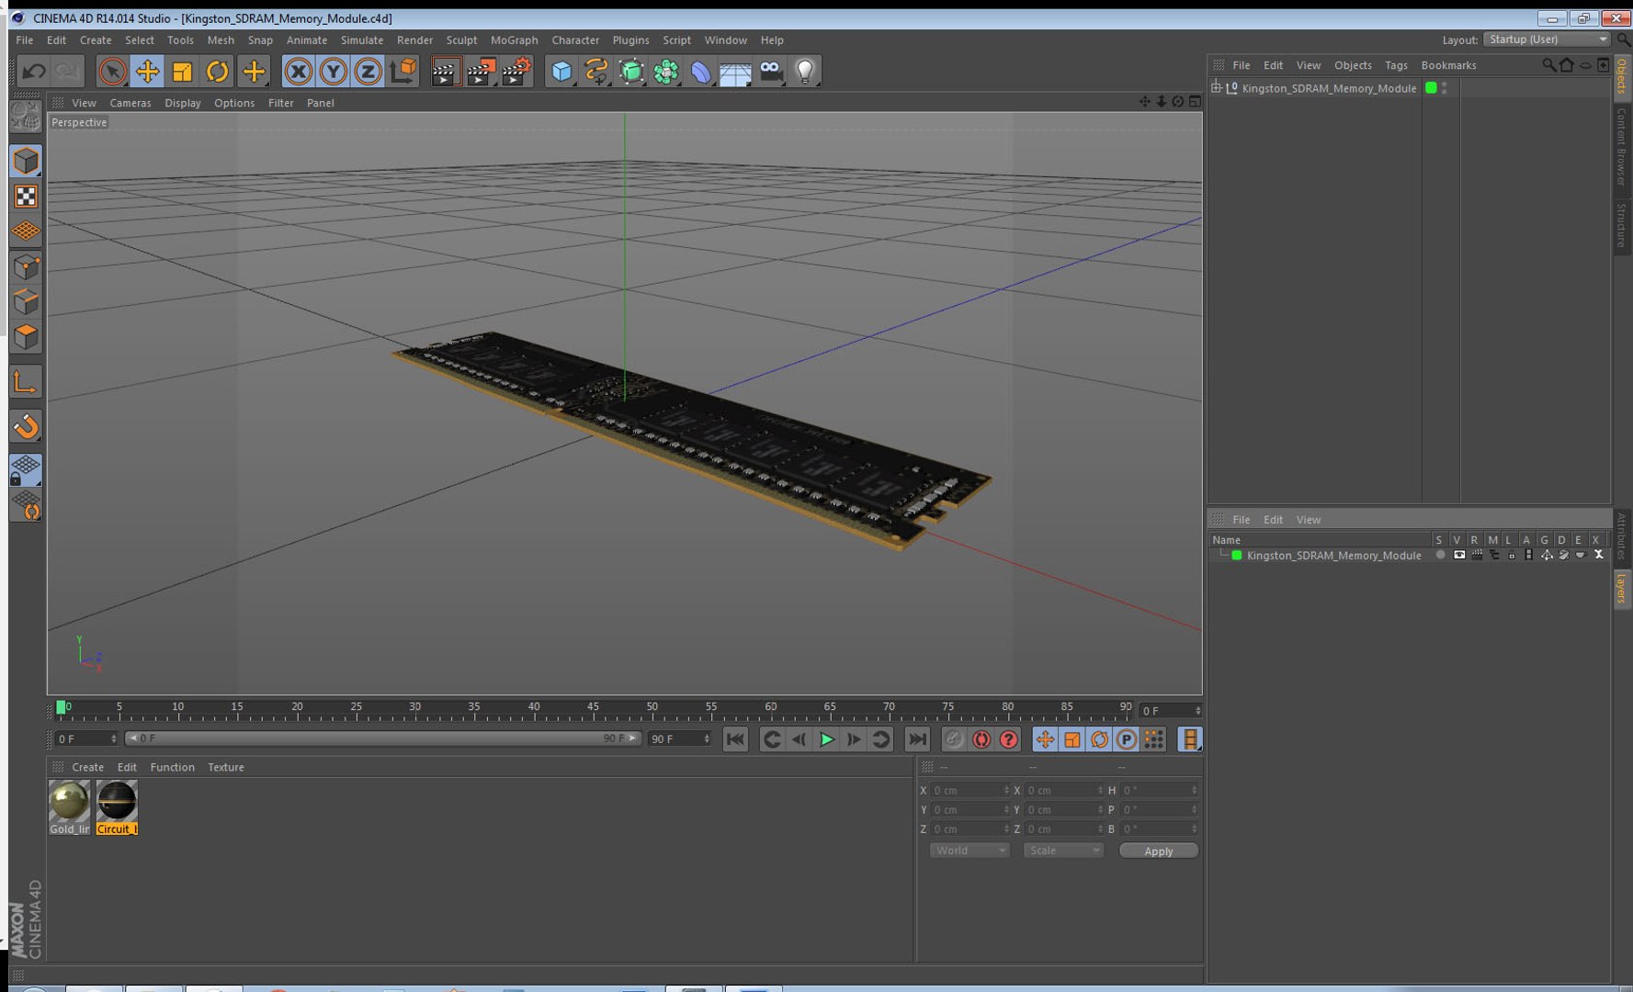Toggle Y axis lock
The image size is (1633, 992).
pos(333,72)
